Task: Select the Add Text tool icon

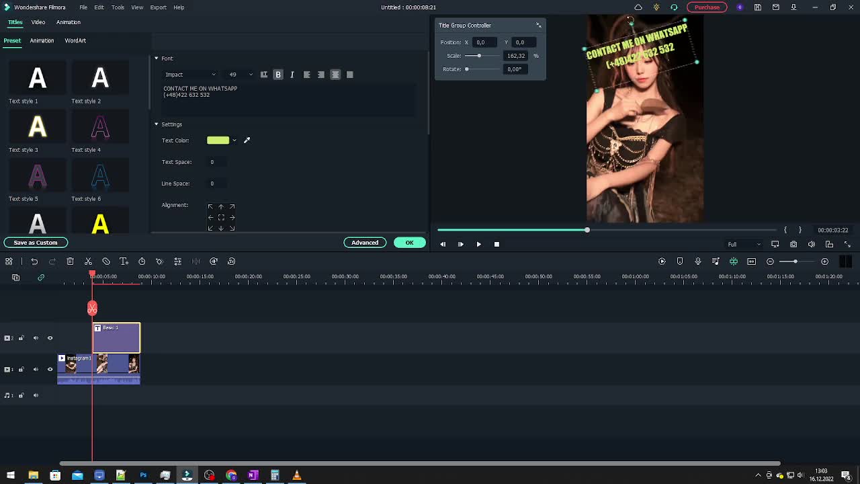Action: [124, 261]
